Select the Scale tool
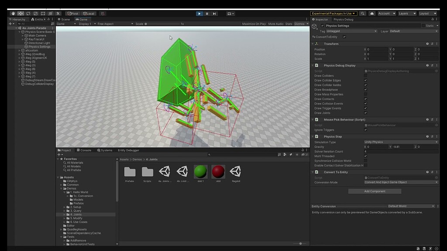The image size is (447, 251). pyautogui.click(x=35, y=13)
